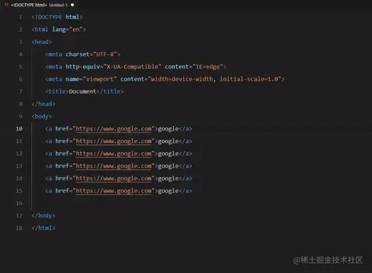The height and width of the screenshot is (273, 372).
Task: Click line number 9 in the gutter
Action: (21, 117)
